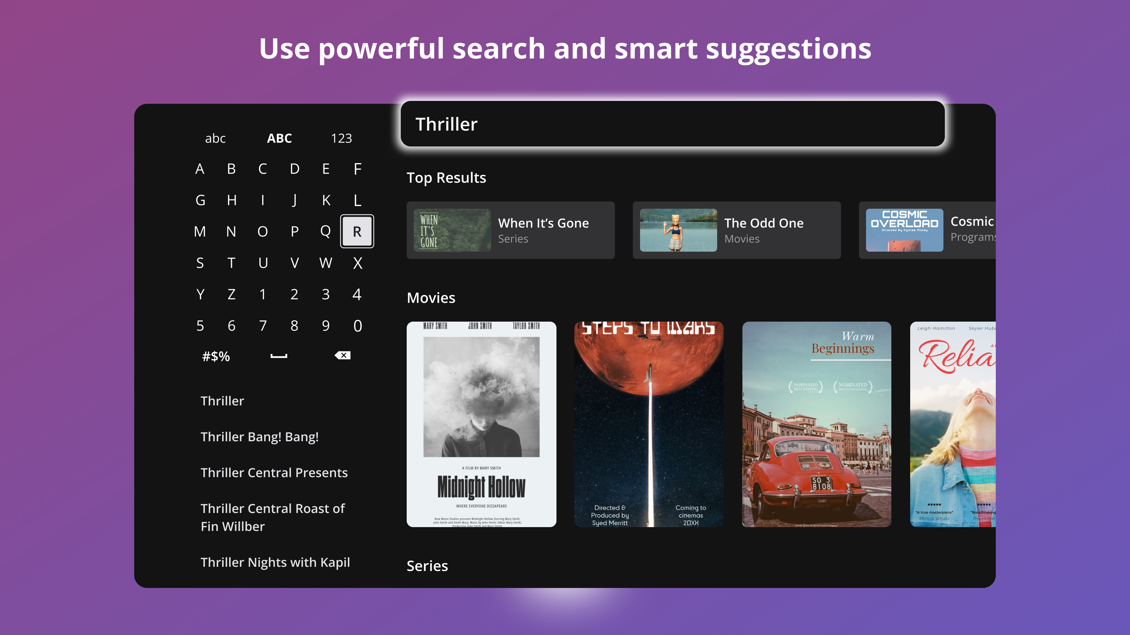Tap the letter J key
The image size is (1130, 635).
(294, 200)
